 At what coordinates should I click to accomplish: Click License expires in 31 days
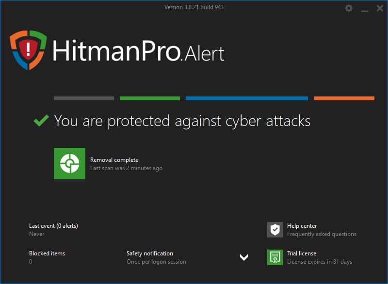320,262
